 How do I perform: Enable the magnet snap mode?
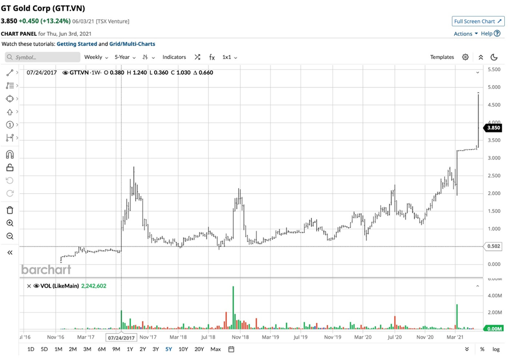tap(10, 155)
